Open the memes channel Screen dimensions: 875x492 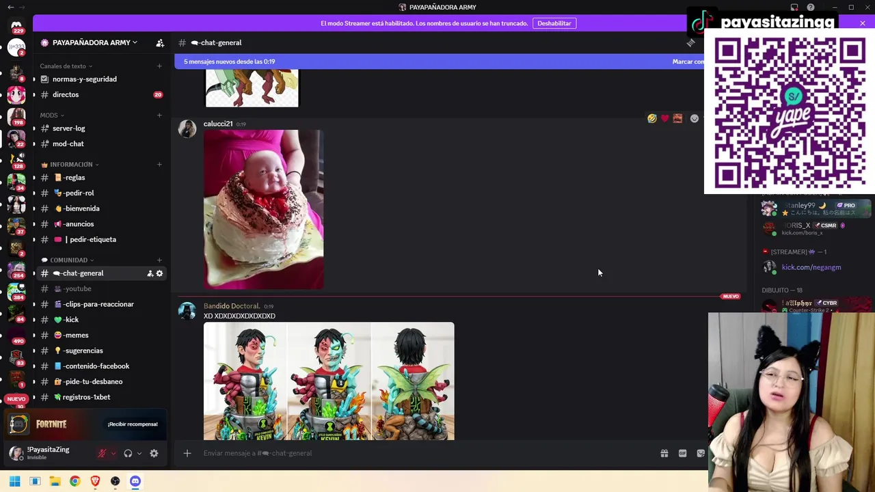[101, 336]
